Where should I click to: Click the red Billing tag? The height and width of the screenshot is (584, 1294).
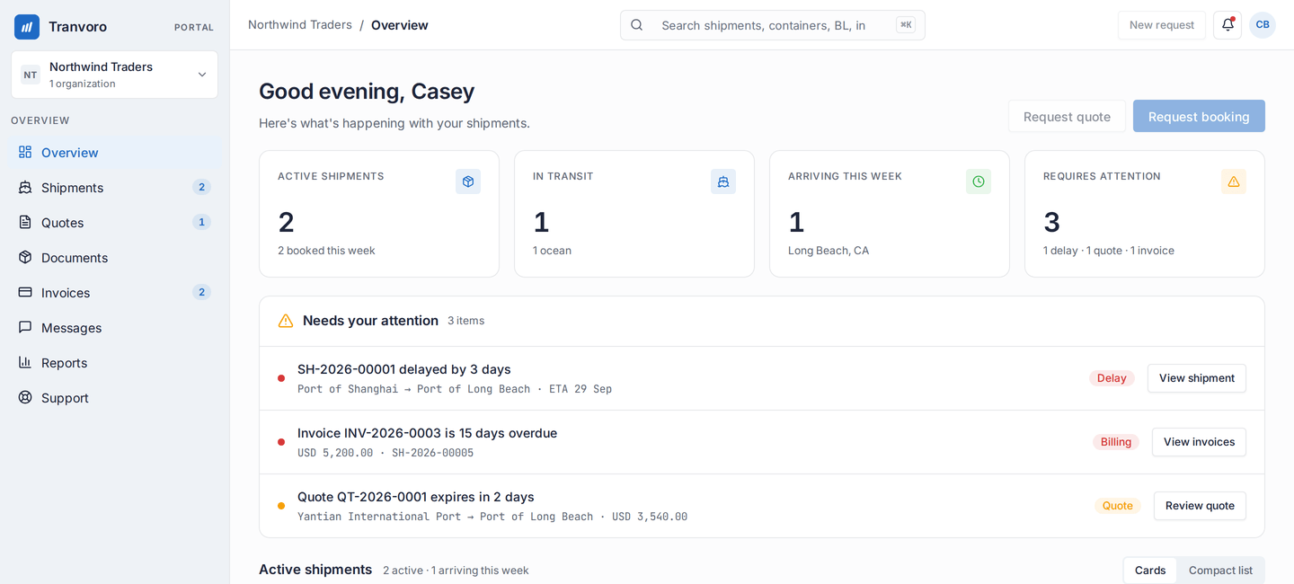[1116, 442]
